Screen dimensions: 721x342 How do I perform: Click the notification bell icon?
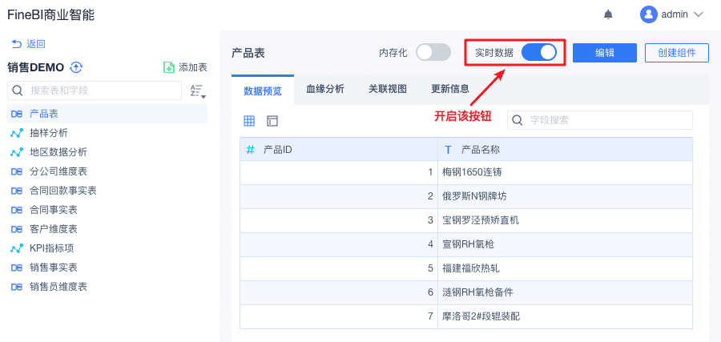pos(608,14)
